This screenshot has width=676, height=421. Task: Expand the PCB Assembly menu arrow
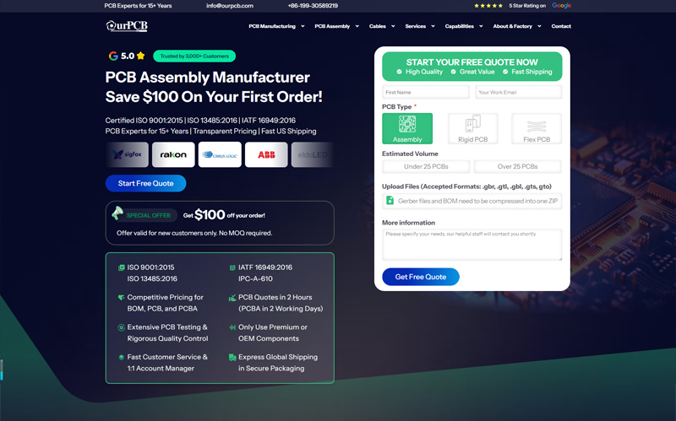(357, 26)
